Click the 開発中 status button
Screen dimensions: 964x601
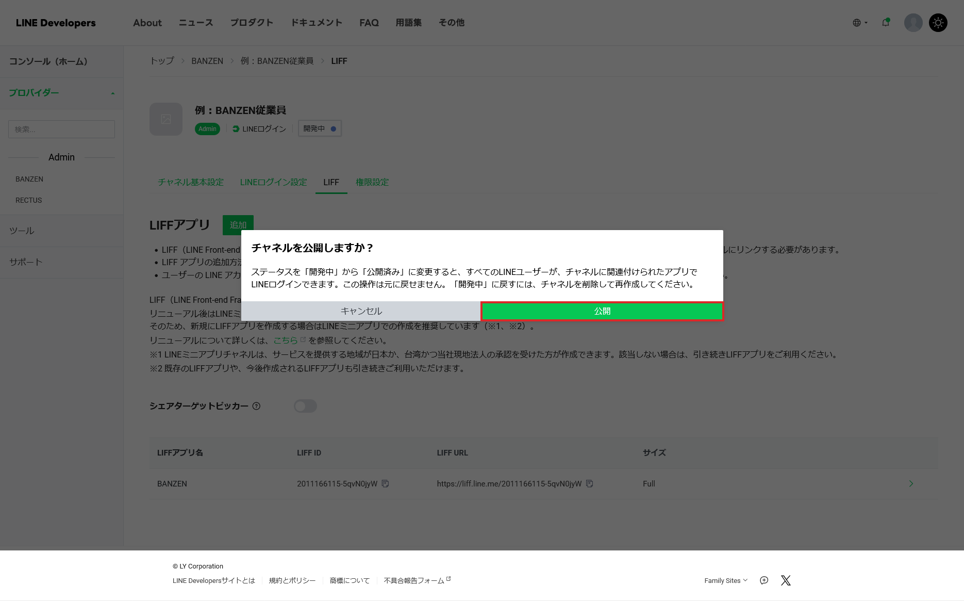point(320,128)
